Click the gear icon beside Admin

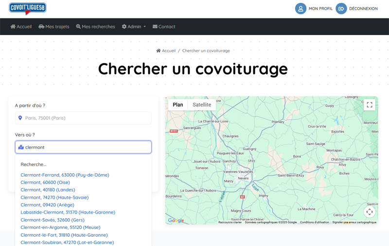point(124,27)
